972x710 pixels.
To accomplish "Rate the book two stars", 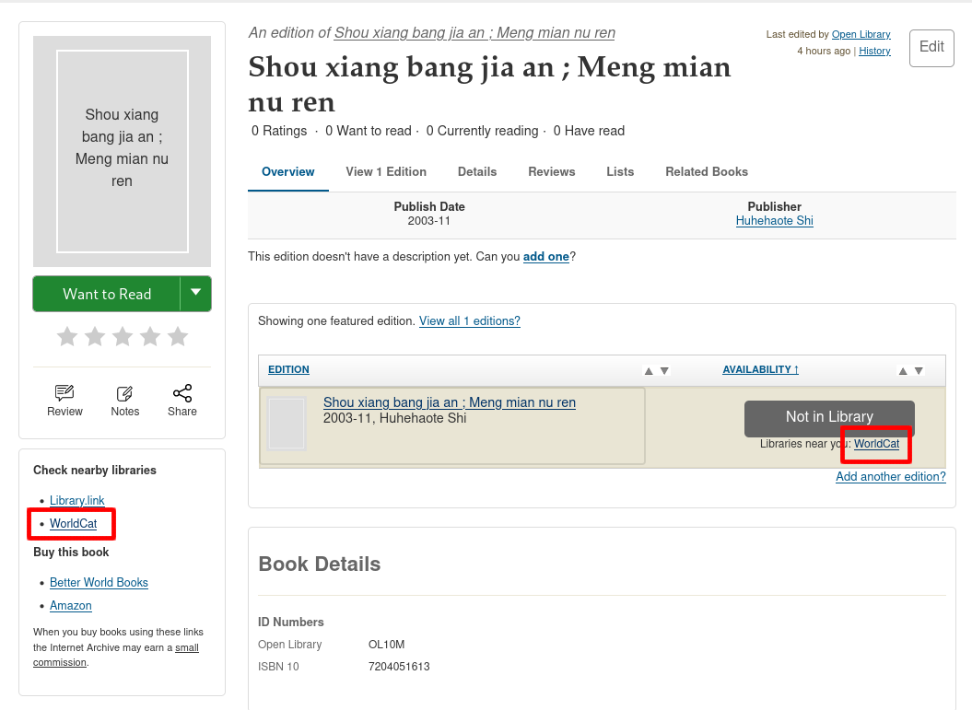I will [x=95, y=336].
